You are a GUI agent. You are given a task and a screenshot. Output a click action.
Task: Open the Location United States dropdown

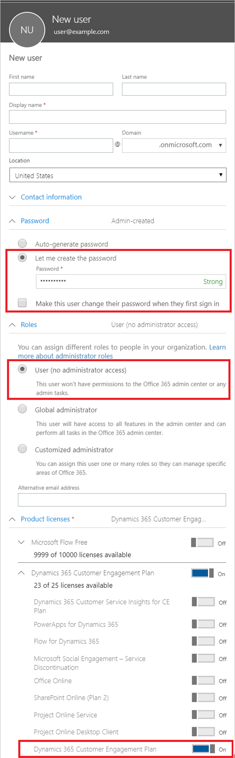pos(117,175)
